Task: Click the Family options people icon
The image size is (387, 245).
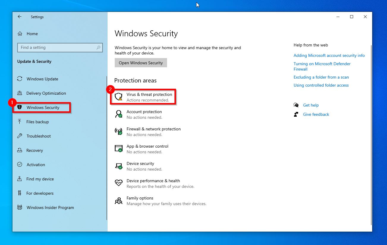Action: pyautogui.click(x=119, y=201)
